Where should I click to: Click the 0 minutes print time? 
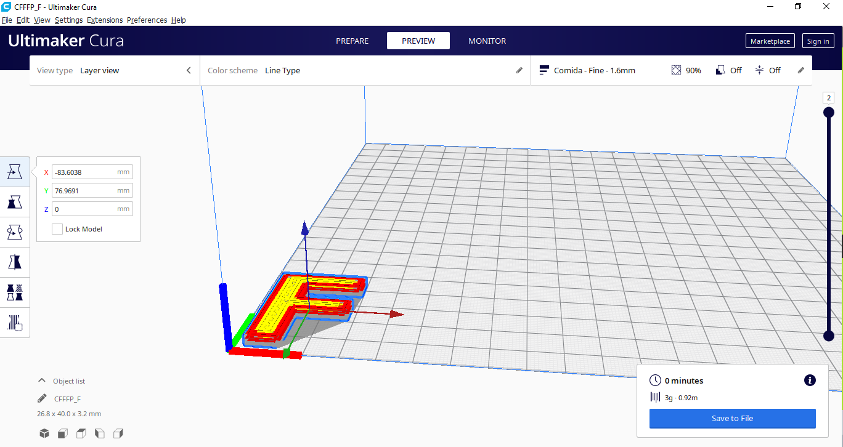(x=684, y=381)
